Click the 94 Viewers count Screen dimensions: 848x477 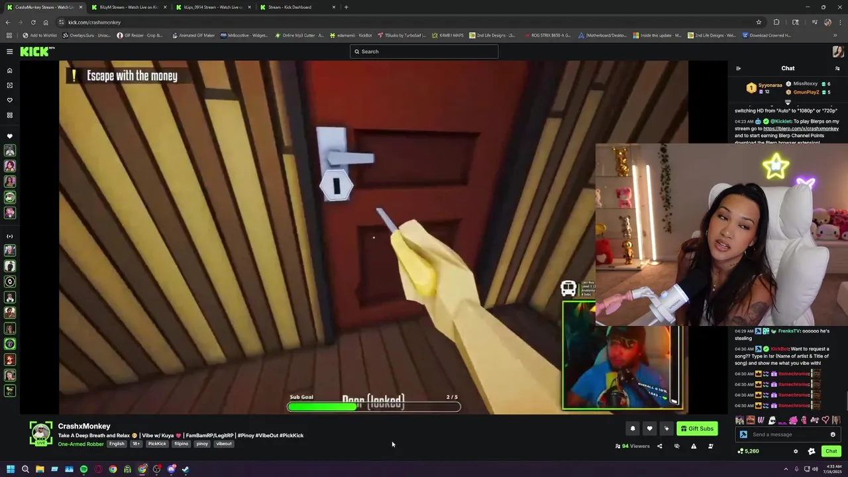click(633, 447)
